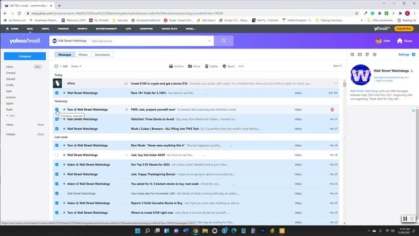The image size is (419, 236).
Task: Reload the page with the browser refresh button
Action: tap(19, 13)
